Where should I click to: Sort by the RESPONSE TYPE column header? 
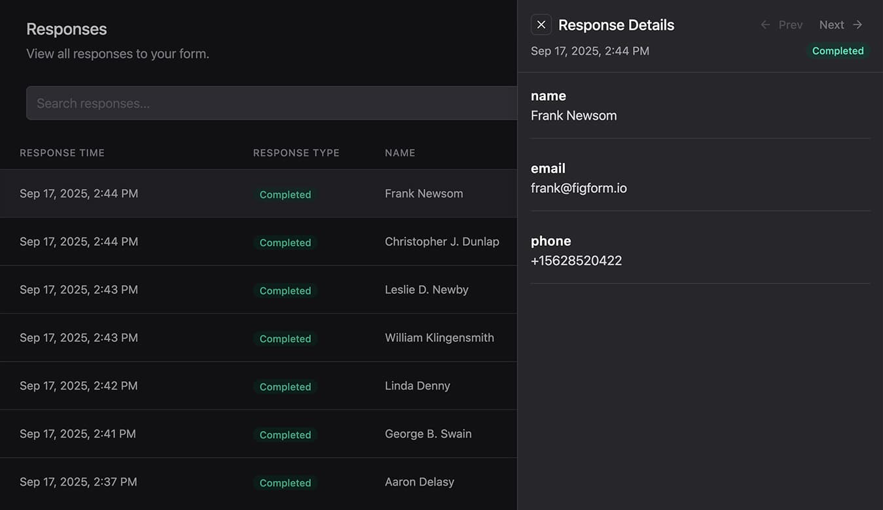[296, 152]
